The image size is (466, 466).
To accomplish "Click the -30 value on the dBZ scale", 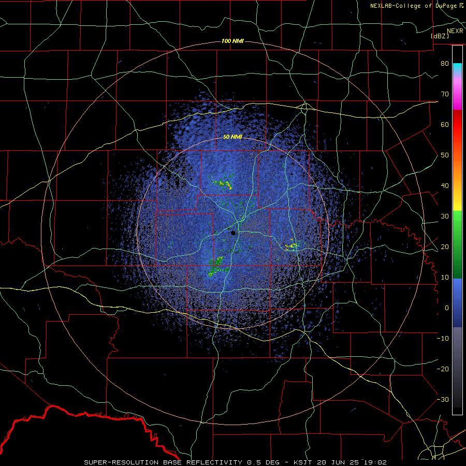I will tap(443, 399).
